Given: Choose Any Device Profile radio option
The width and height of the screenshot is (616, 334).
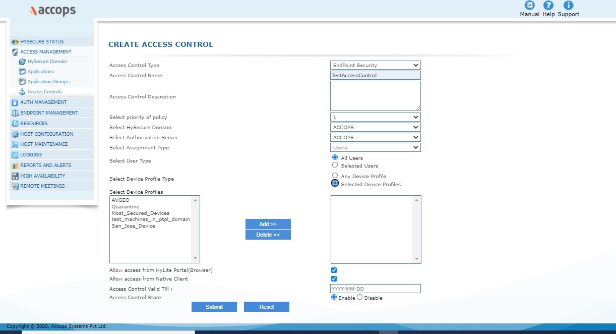Looking at the screenshot, I should [335, 176].
